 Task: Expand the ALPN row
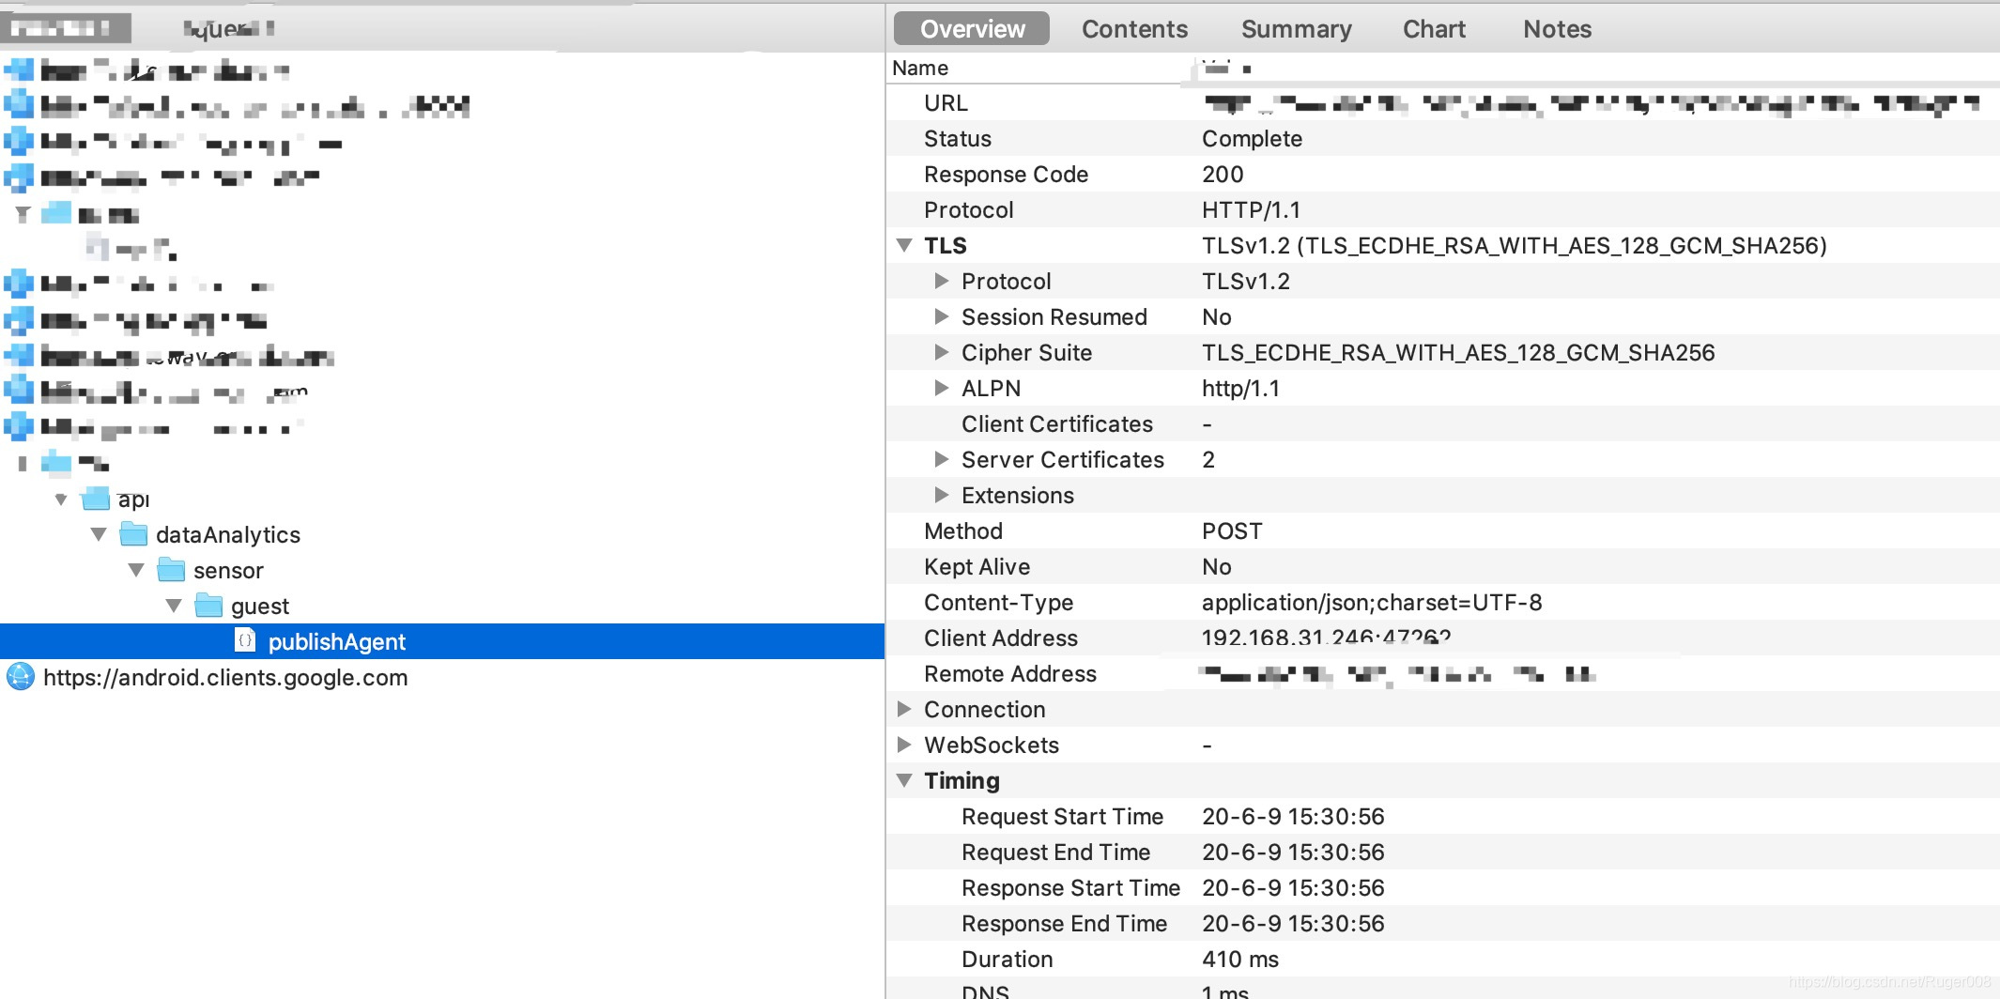point(941,388)
